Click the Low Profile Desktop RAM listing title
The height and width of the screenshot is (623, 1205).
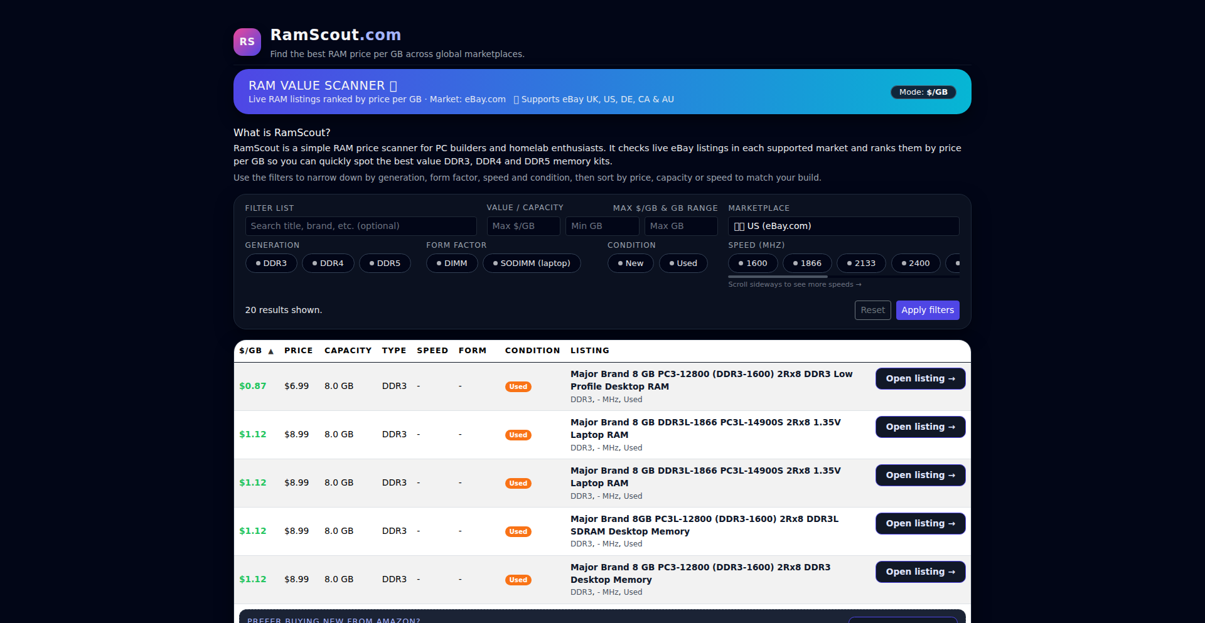click(x=712, y=380)
